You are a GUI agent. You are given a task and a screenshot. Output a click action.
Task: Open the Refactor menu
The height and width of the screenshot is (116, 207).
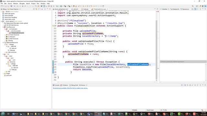coord(16,4)
